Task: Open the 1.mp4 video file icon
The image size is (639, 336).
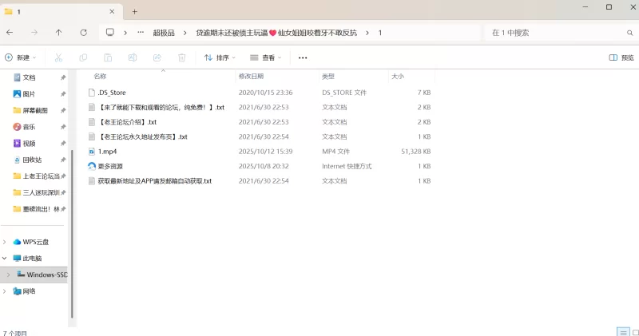Action: tap(92, 152)
